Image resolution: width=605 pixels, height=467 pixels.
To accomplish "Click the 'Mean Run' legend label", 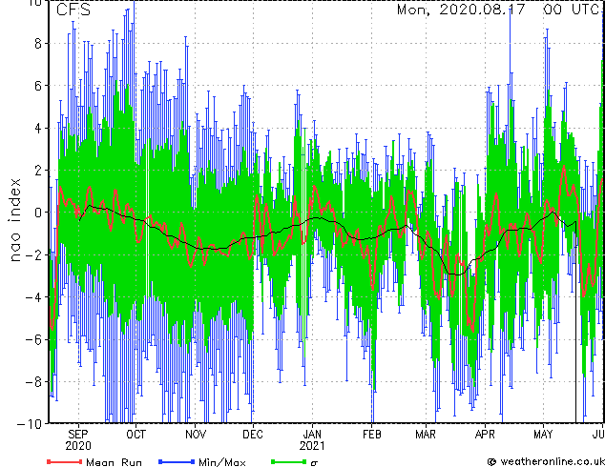I will (114, 462).
